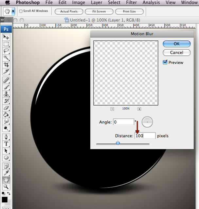Select the Move tool

point(6,37)
